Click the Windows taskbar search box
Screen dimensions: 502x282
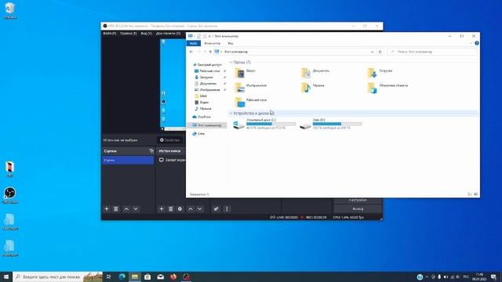[57, 277]
